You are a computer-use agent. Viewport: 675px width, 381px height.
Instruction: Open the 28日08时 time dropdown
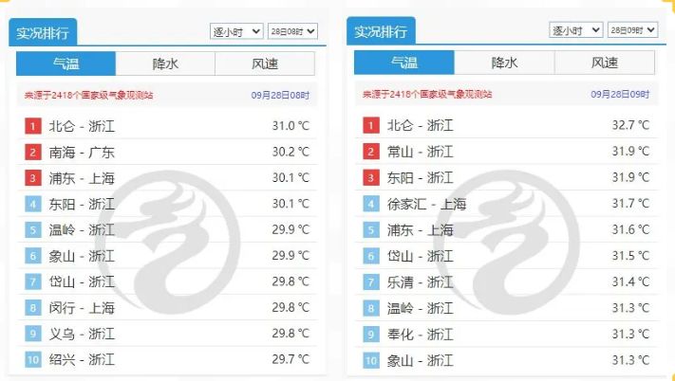click(x=292, y=31)
